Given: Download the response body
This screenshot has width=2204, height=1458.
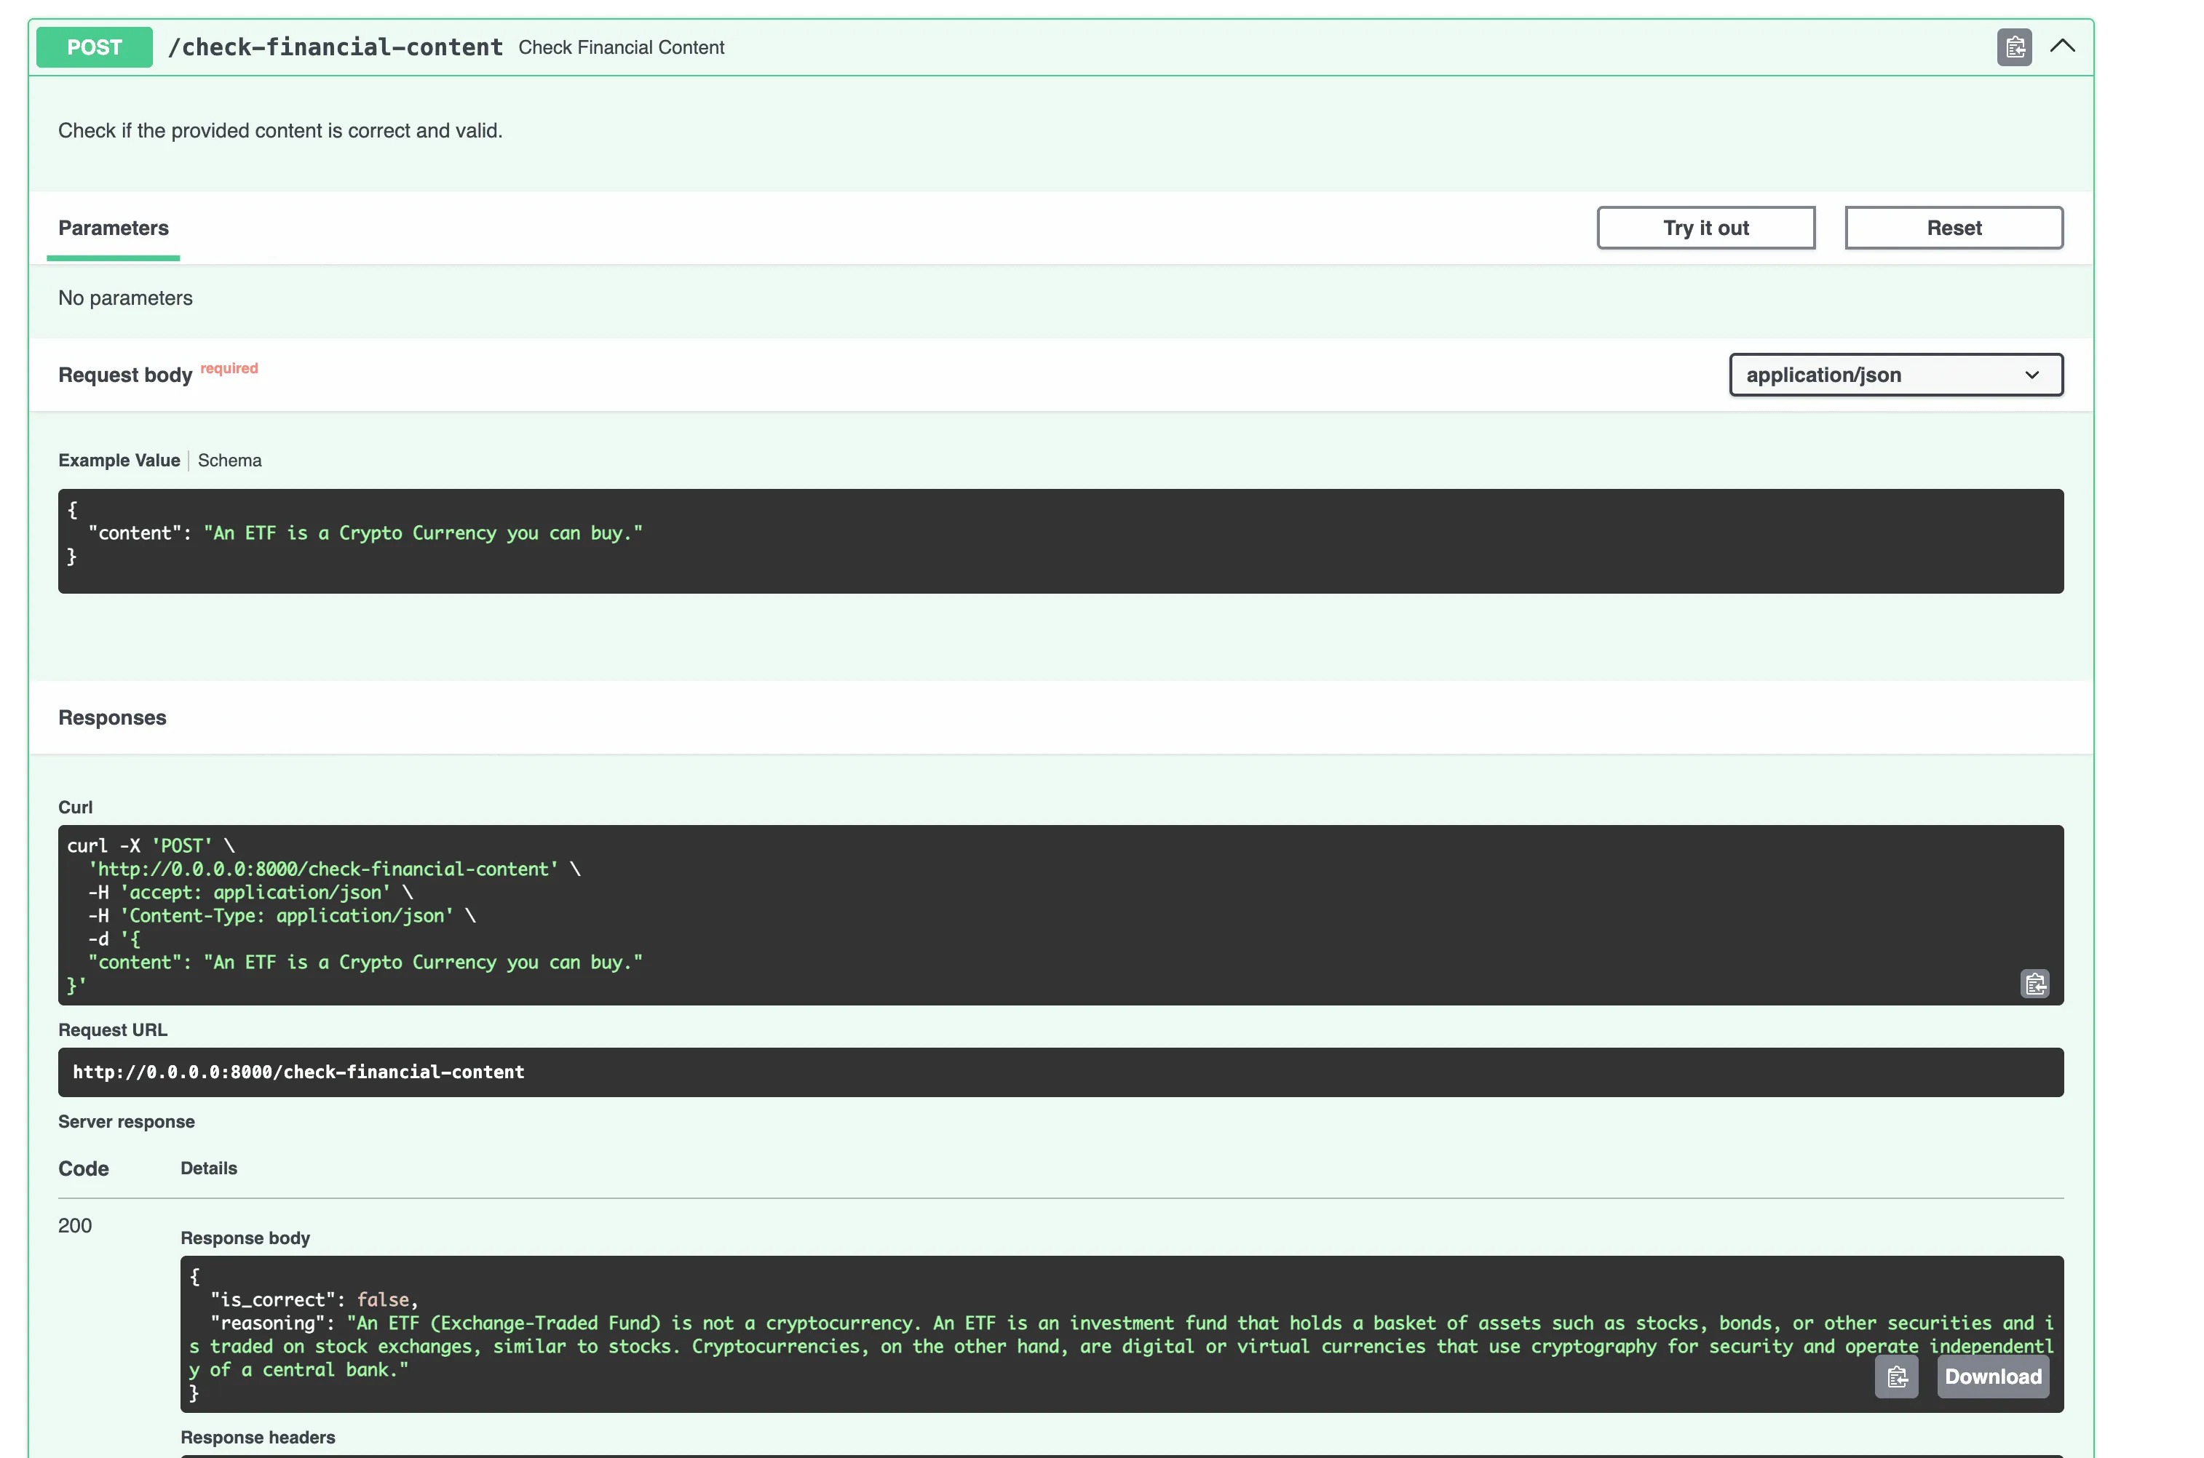Looking at the screenshot, I should [x=1992, y=1377].
